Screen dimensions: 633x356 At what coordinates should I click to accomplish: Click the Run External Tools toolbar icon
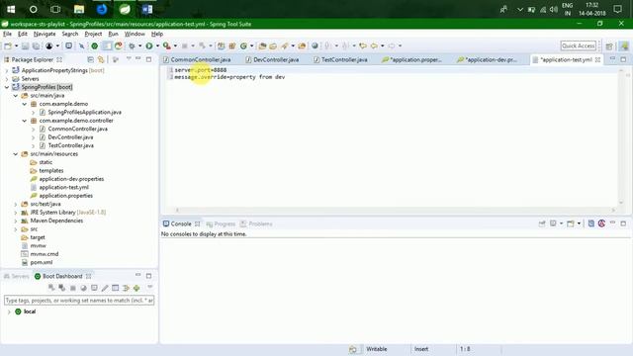[x=166, y=46]
